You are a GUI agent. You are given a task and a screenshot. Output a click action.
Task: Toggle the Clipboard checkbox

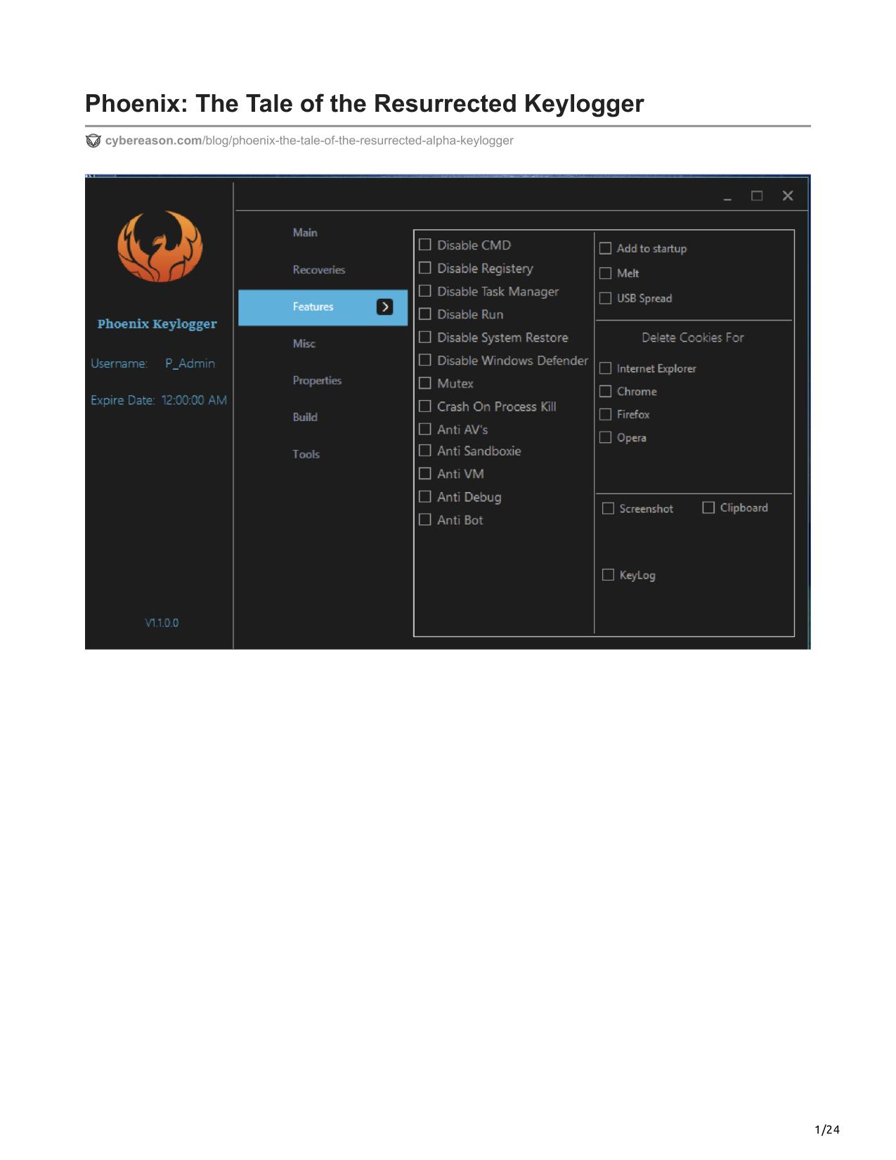(x=708, y=508)
